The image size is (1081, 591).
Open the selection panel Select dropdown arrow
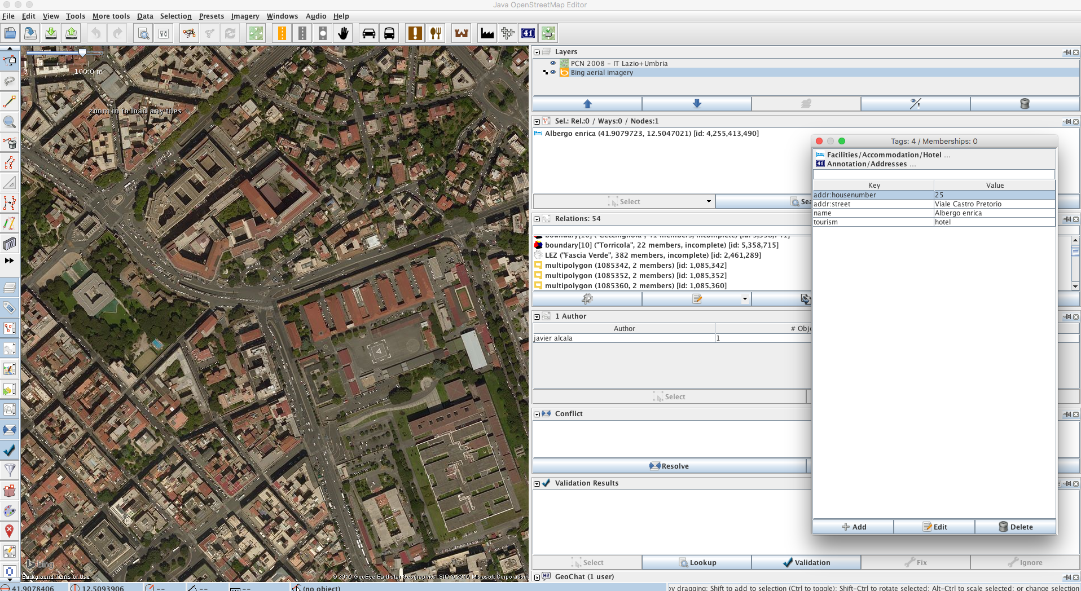pyautogui.click(x=709, y=201)
